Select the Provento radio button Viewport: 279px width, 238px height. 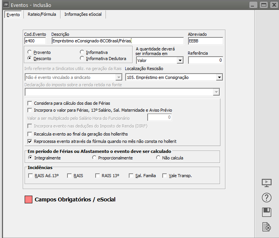tap(30, 52)
